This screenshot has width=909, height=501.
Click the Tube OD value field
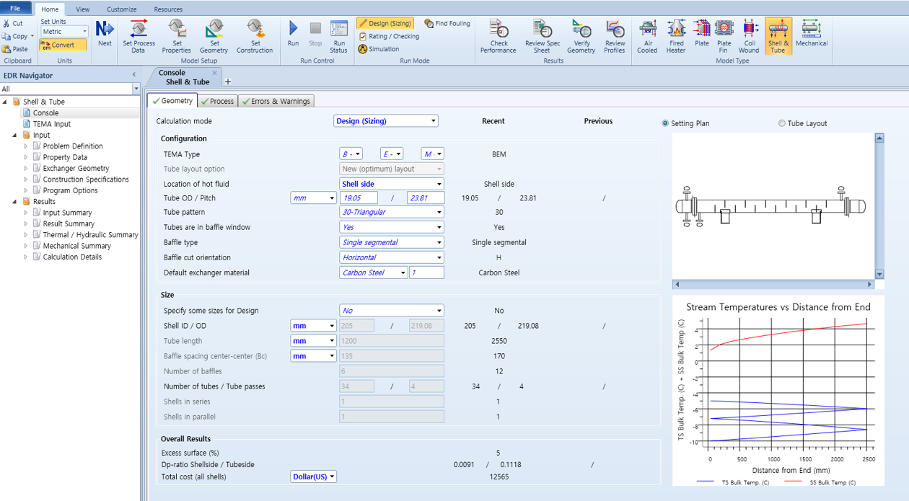359,198
